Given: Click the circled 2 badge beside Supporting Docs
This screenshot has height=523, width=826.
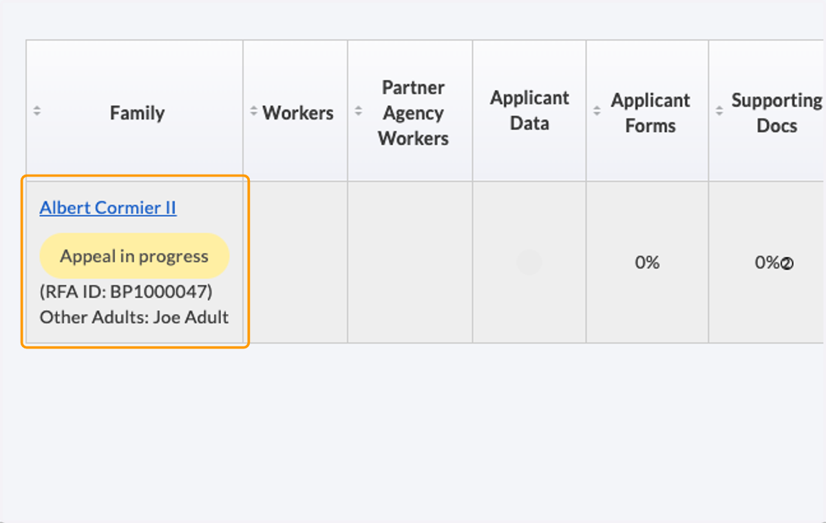Looking at the screenshot, I should click(787, 263).
